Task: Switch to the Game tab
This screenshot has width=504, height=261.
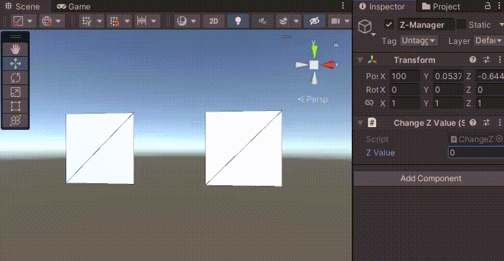Action: (74, 7)
